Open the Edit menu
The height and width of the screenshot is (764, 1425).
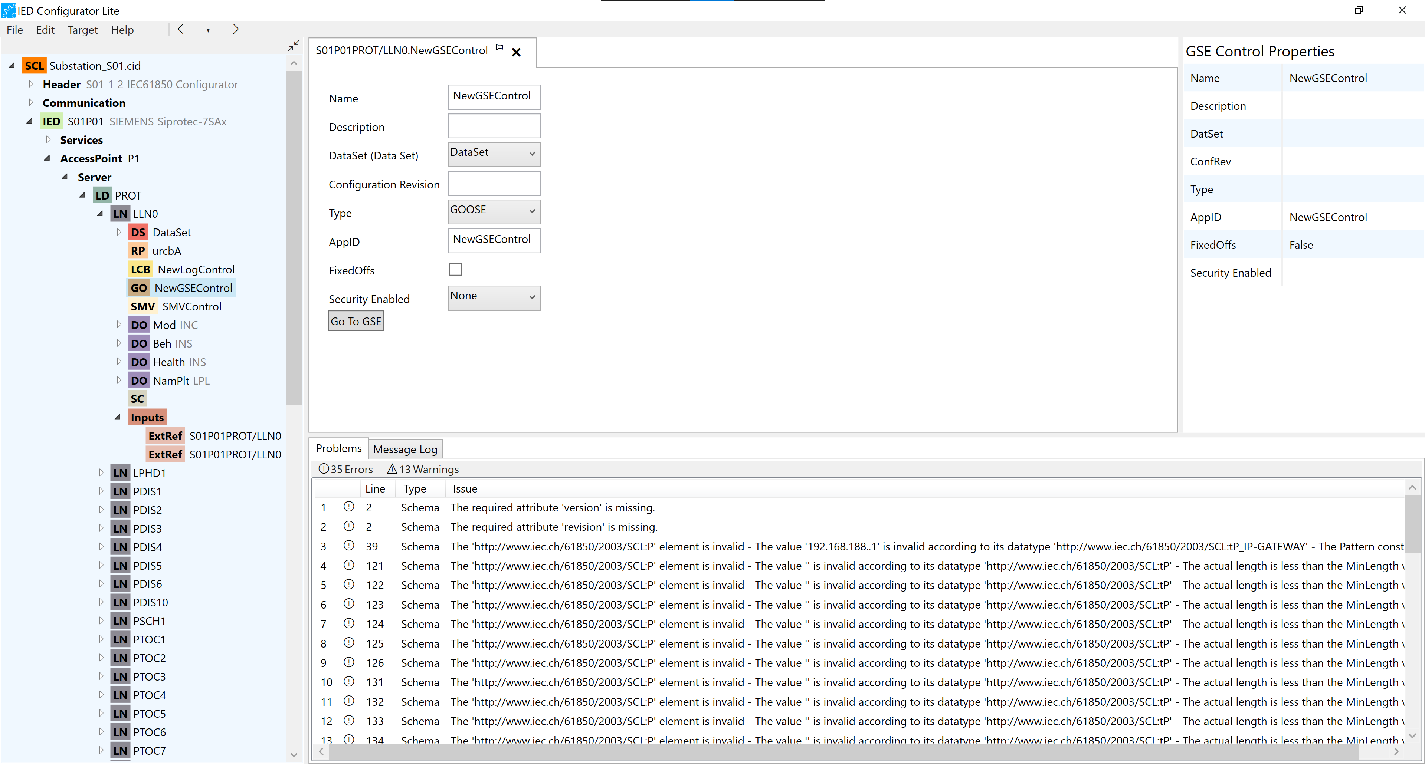pyautogui.click(x=45, y=30)
